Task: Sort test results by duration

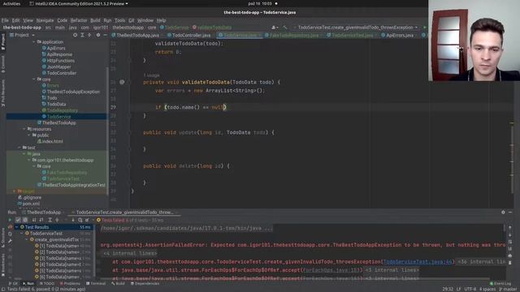Action: tap(41, 220)
